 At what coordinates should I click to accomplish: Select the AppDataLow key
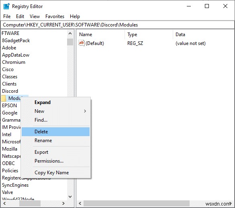16,55
